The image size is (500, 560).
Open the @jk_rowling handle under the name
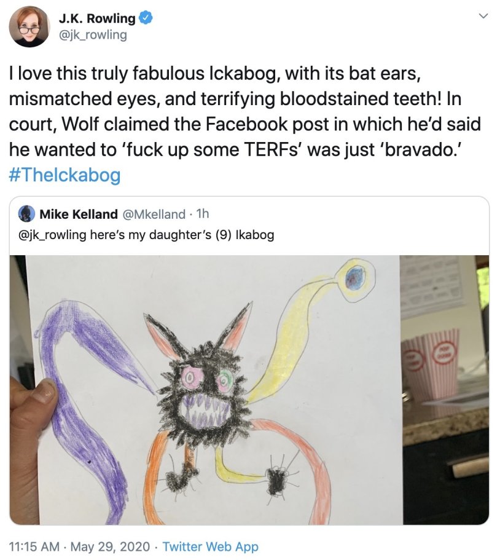pyautogui.click(x=92, y=35)
